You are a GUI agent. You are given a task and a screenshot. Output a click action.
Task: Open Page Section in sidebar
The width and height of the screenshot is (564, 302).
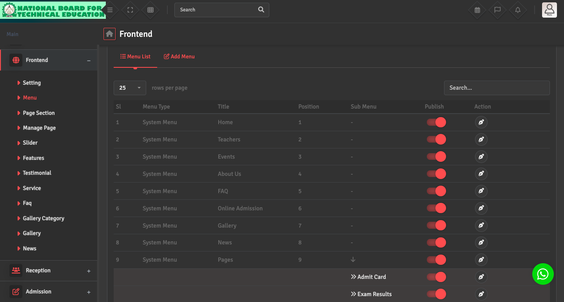click(38, 113)
